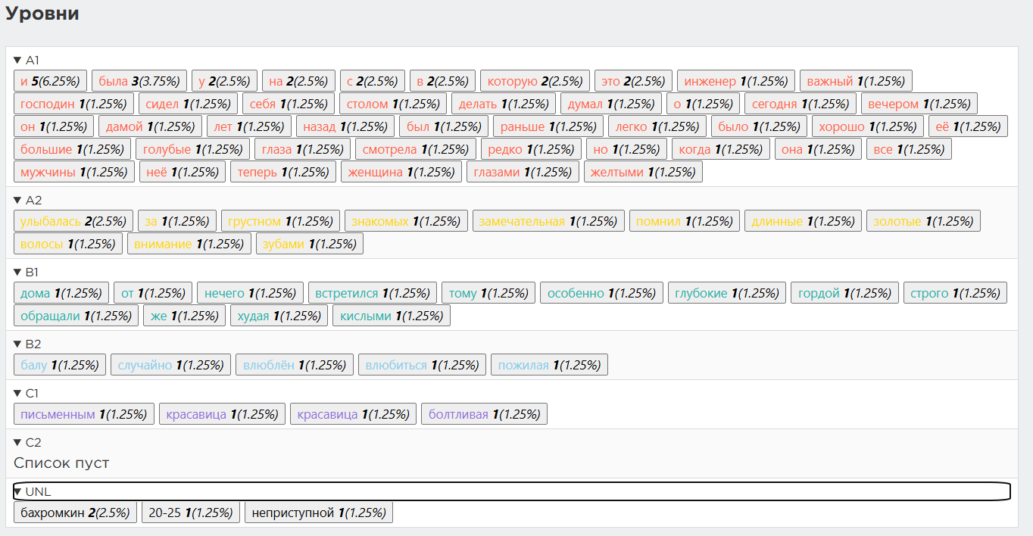Collapse the C1 level section
The width and height of the screenshot is (1033, 536).
[x=27, y=393]
